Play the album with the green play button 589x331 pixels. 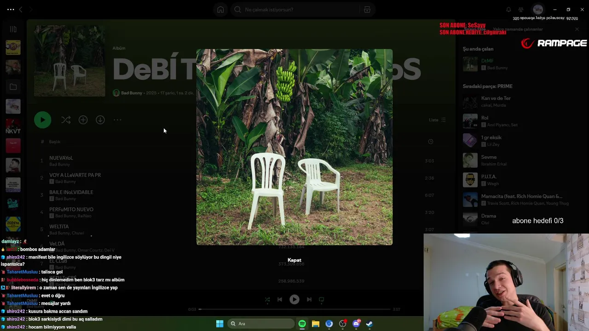coord(42,120)
